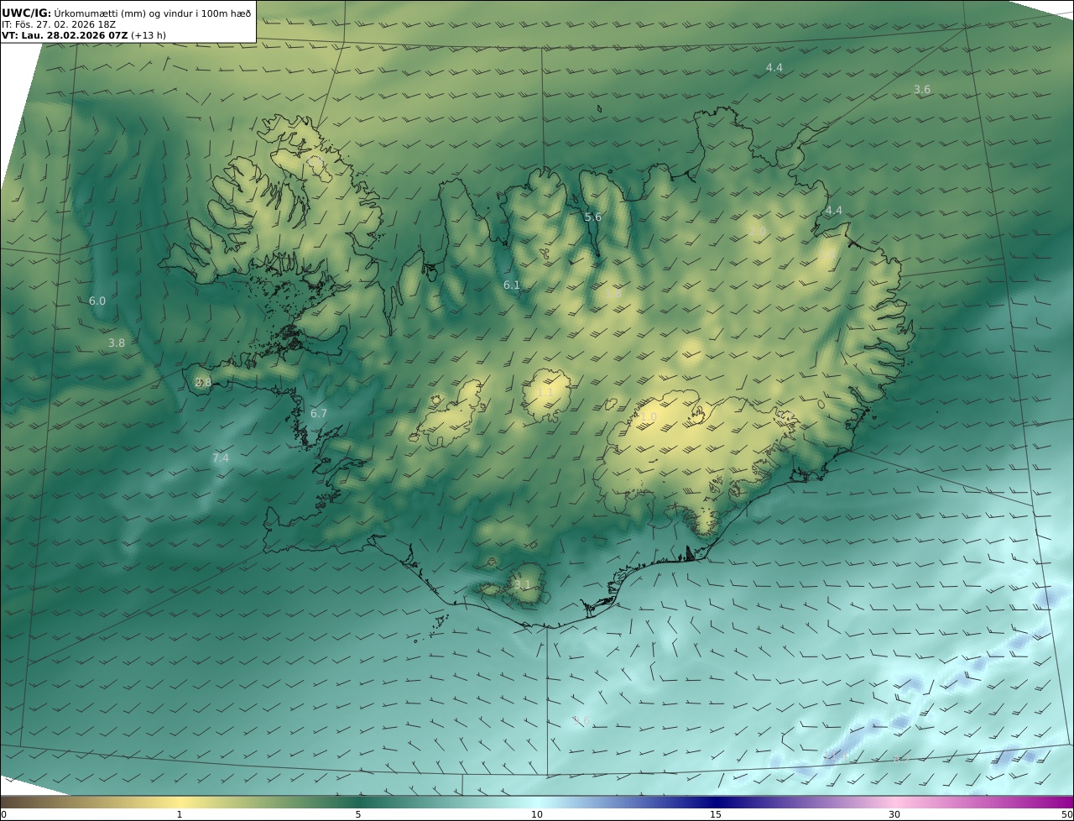Click the colorbar tick label 1
Screen dimensions: 1074x821
[179, 814]
